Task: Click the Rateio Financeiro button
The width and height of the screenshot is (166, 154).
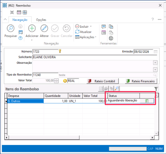Action: [141, 81]
